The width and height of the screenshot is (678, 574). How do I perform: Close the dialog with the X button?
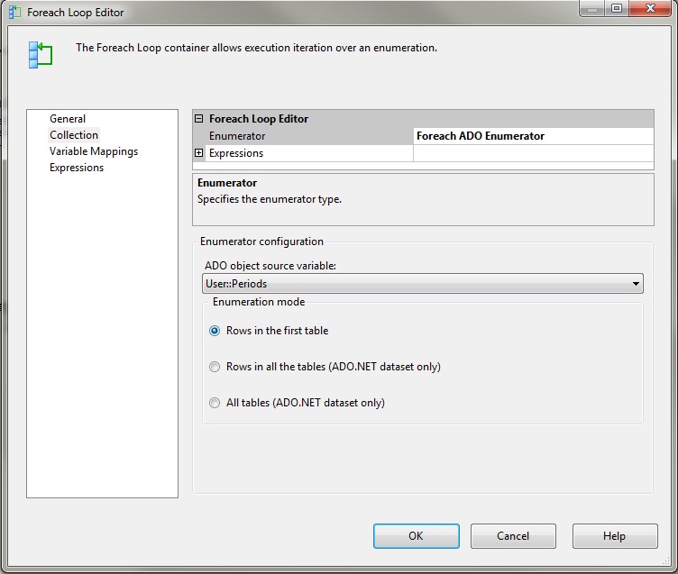[649, 9]
